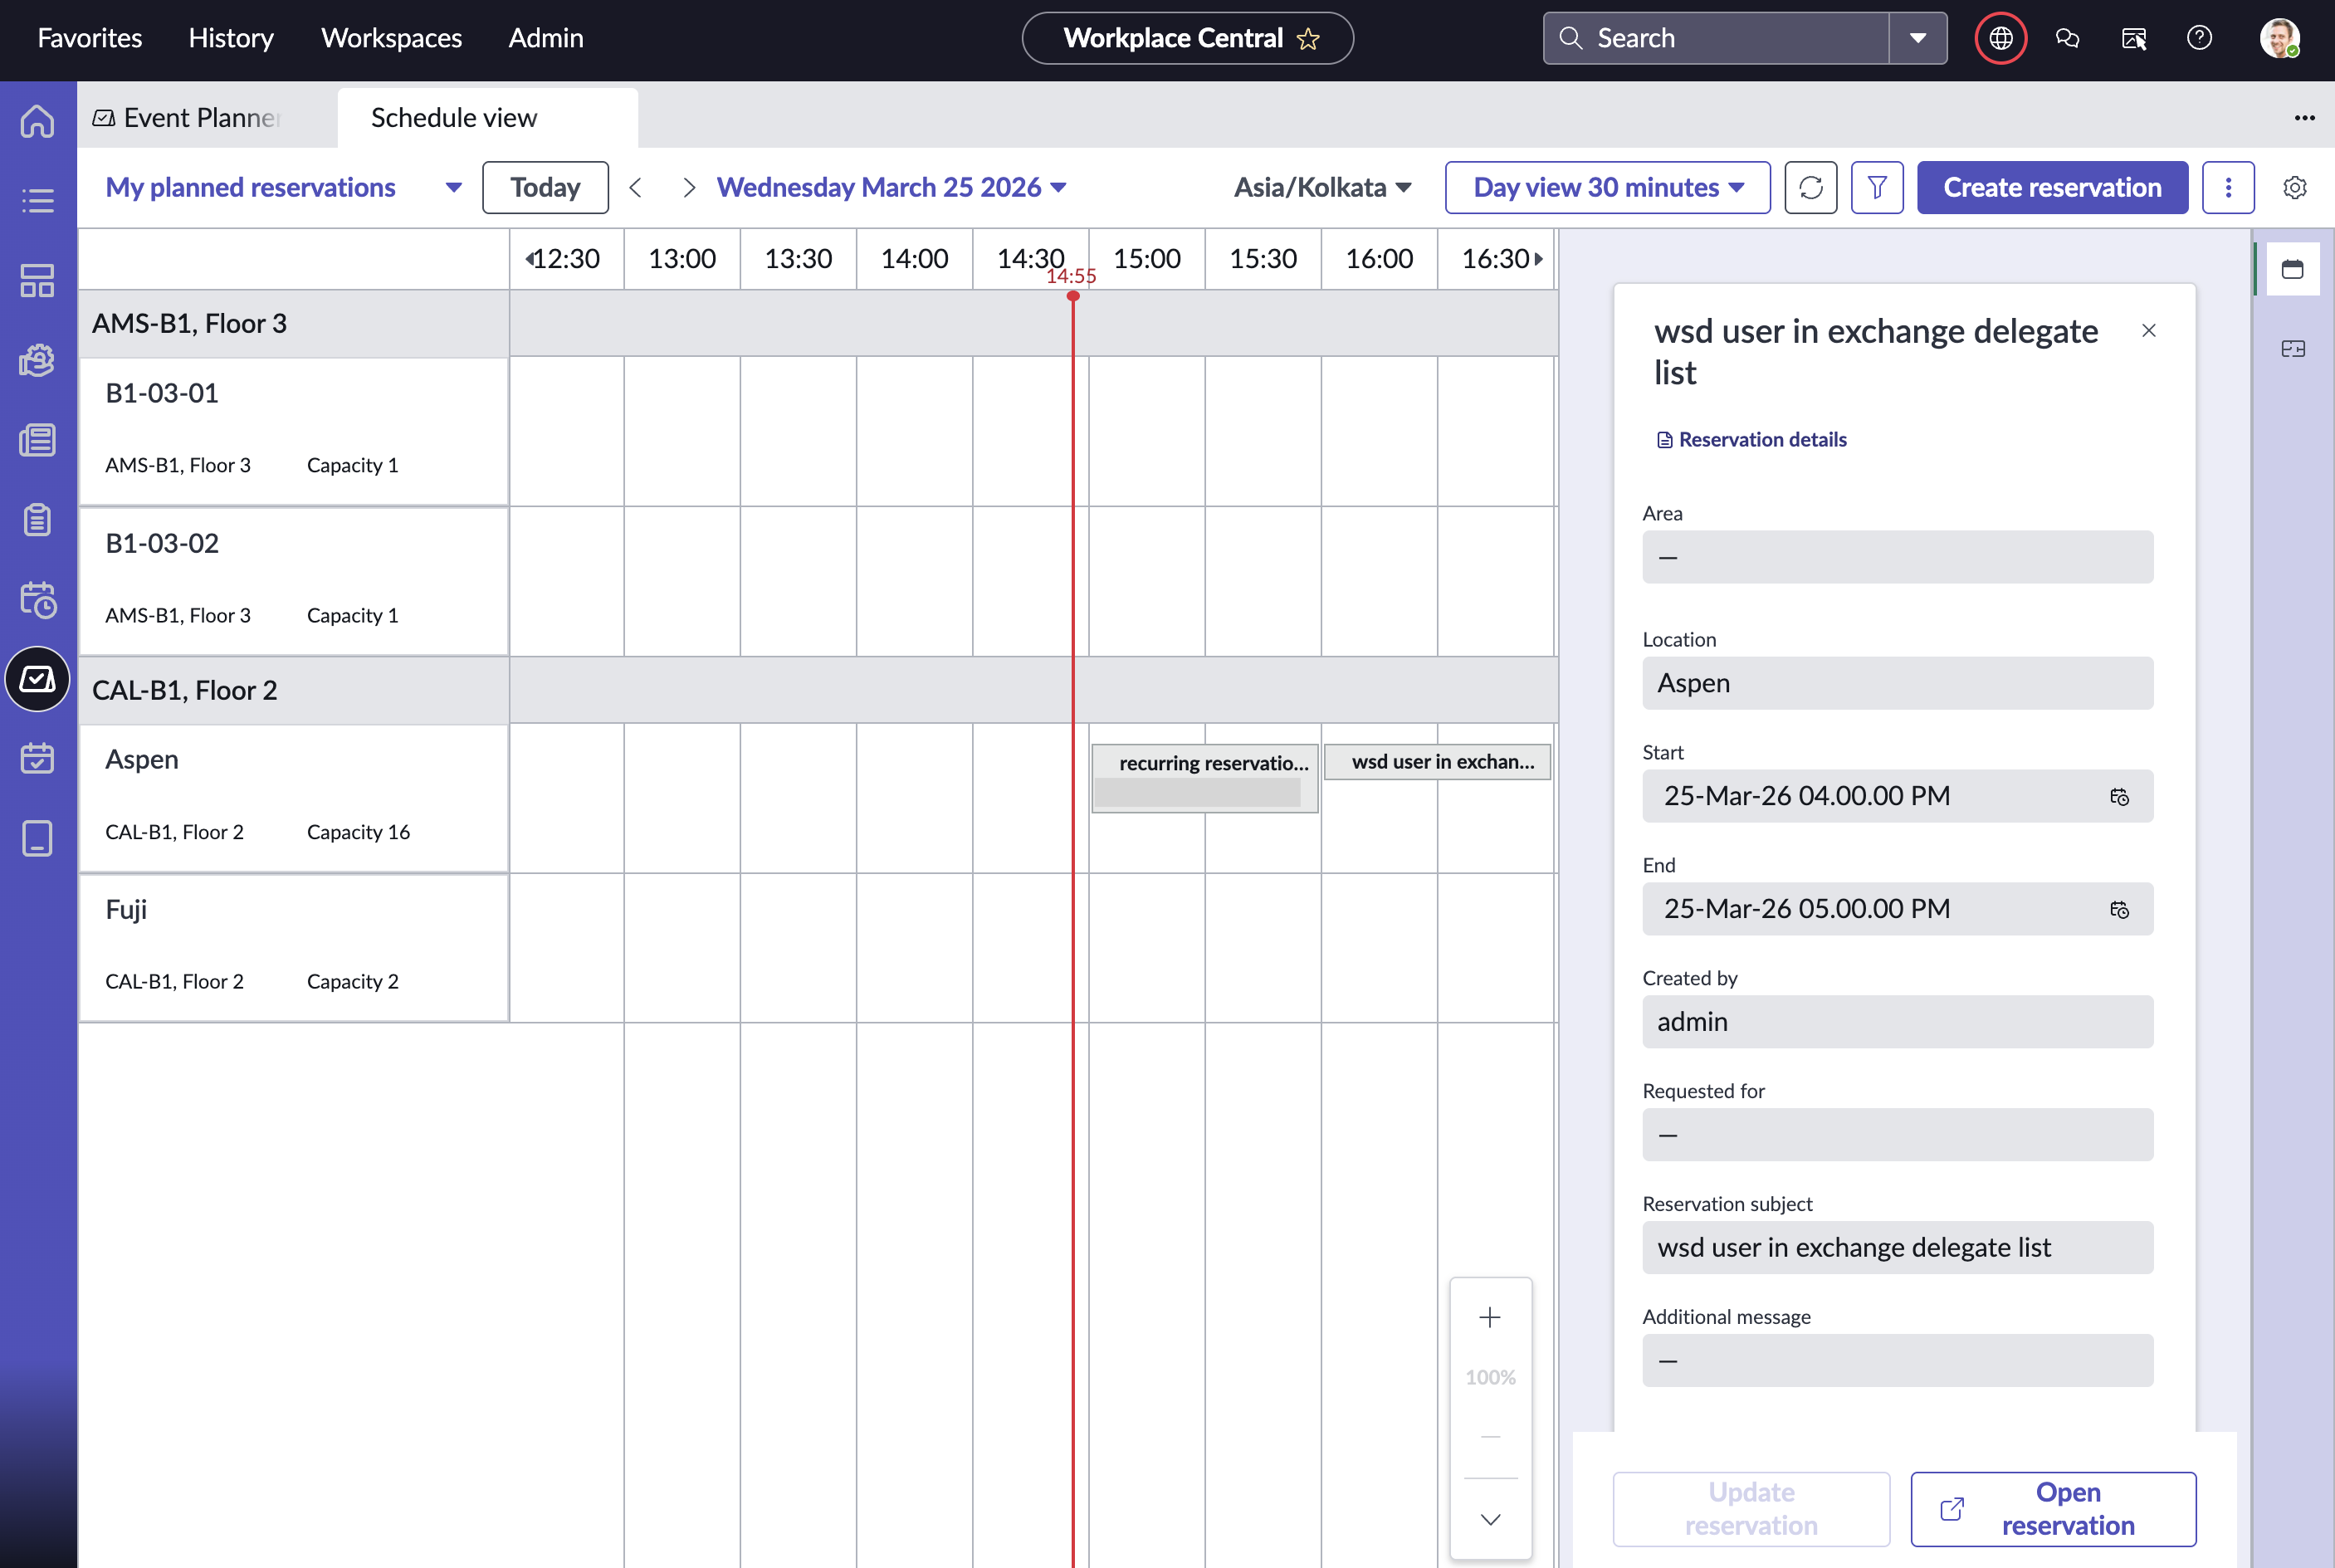Open Start date calendar picker icon
2335x1568 pixels.
(2119, 796)
